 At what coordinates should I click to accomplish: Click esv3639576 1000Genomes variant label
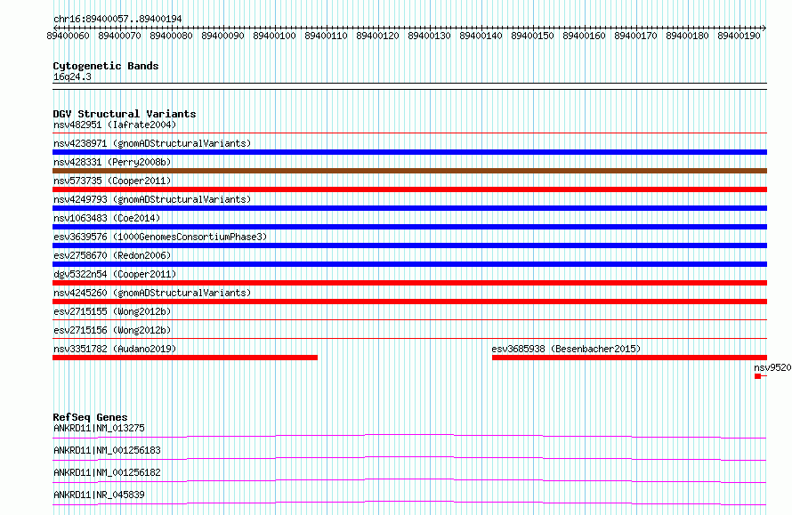[160, 237]
